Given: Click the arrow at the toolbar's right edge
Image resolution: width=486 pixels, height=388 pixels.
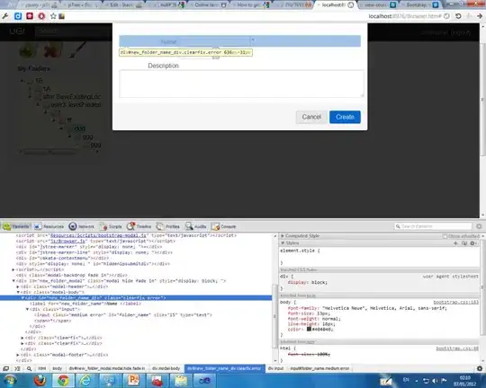Looking at the screenshot, I should tap(480, 16).
